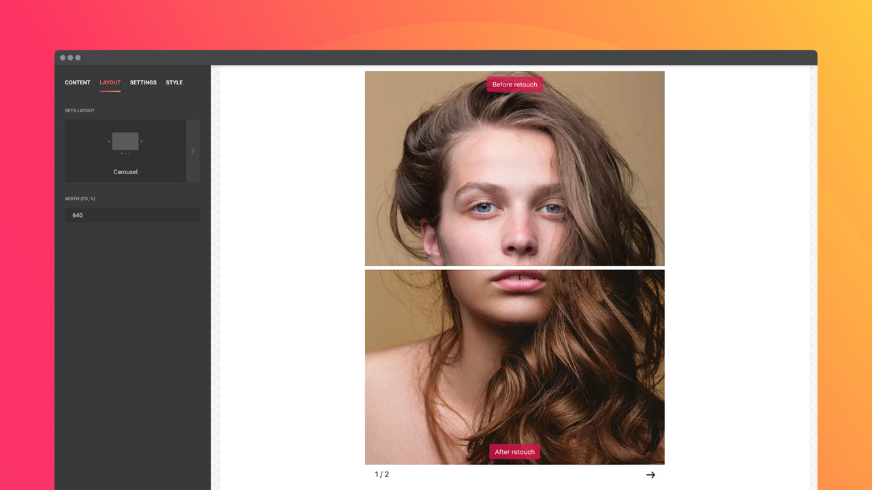Click the last carousel dot indicator
The image size is (872, 490).
(x=129, y=153)
